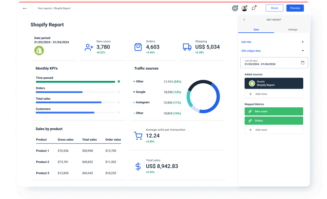Switch to the Settings tab
Viewport: 327px width, 199px height.
click(293, 29)
